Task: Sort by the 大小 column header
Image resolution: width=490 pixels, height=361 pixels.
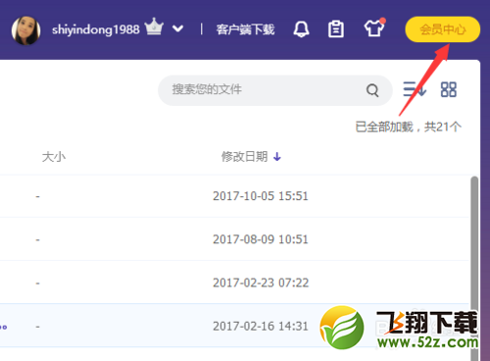Action: pyautogui.click(x=54, y=157)
